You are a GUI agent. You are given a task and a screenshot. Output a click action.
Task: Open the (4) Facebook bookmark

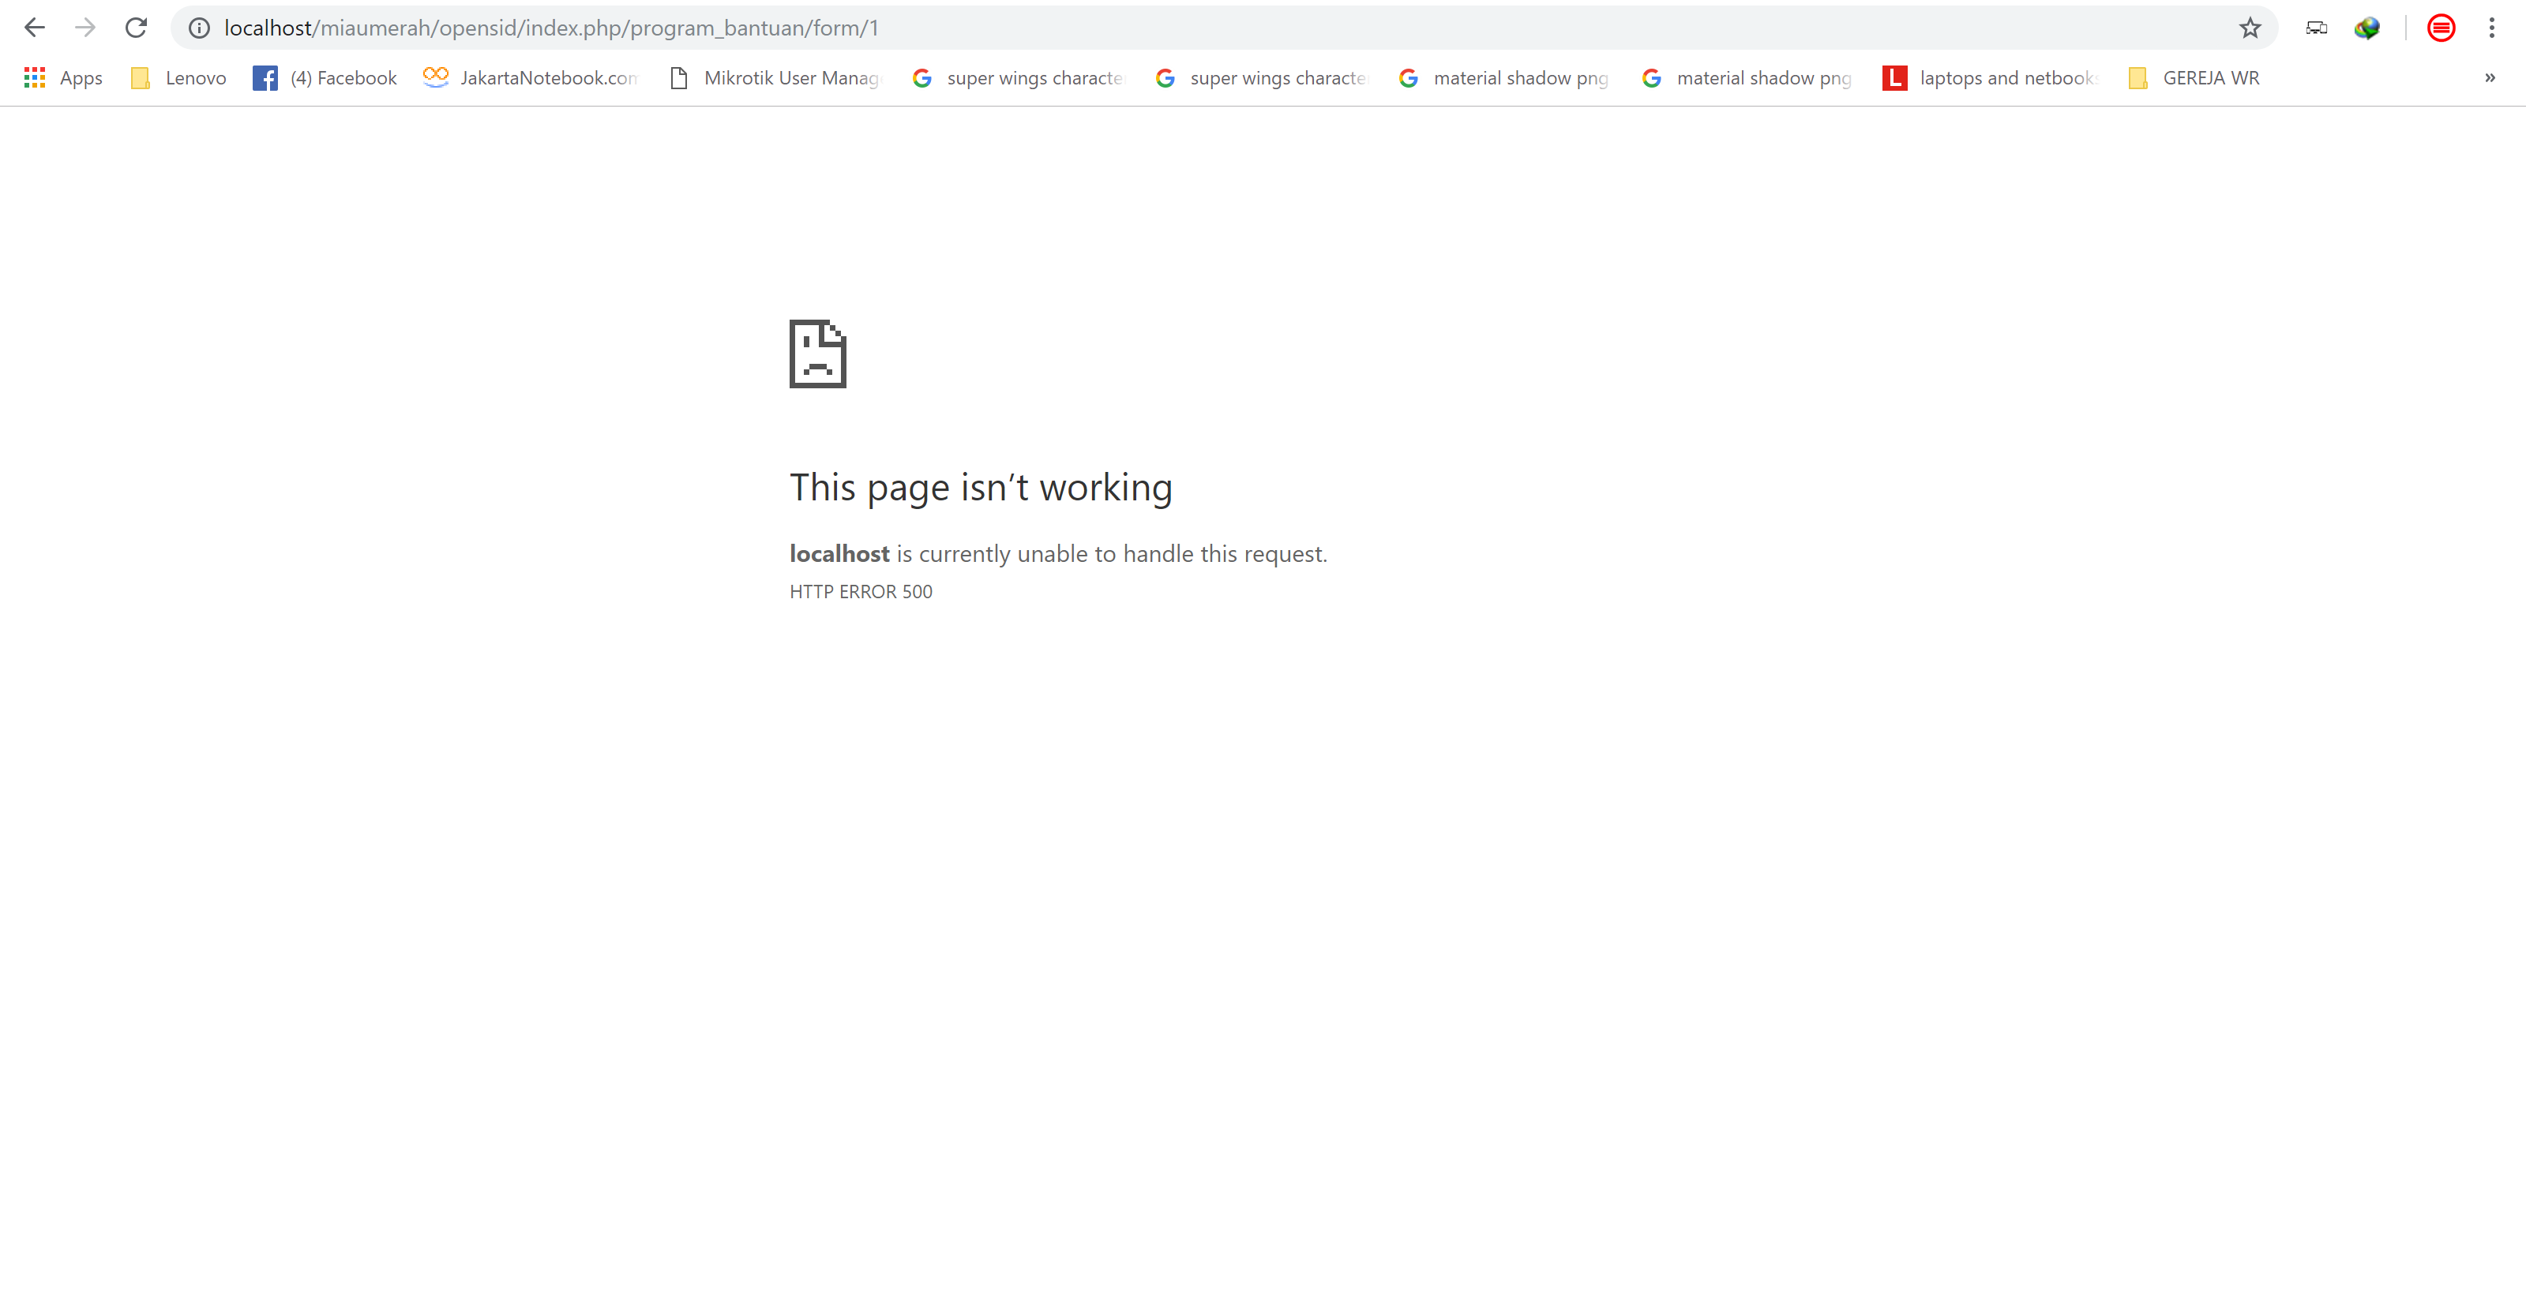[325, 77]
